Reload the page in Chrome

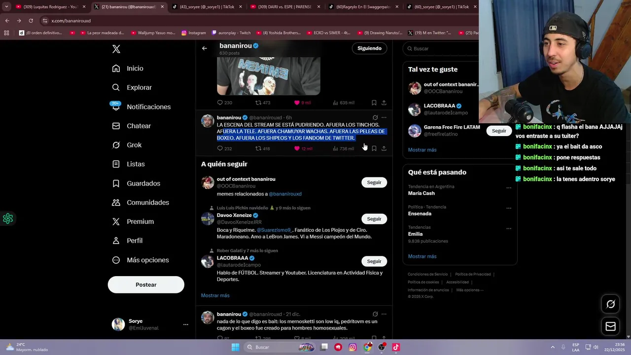31,21
